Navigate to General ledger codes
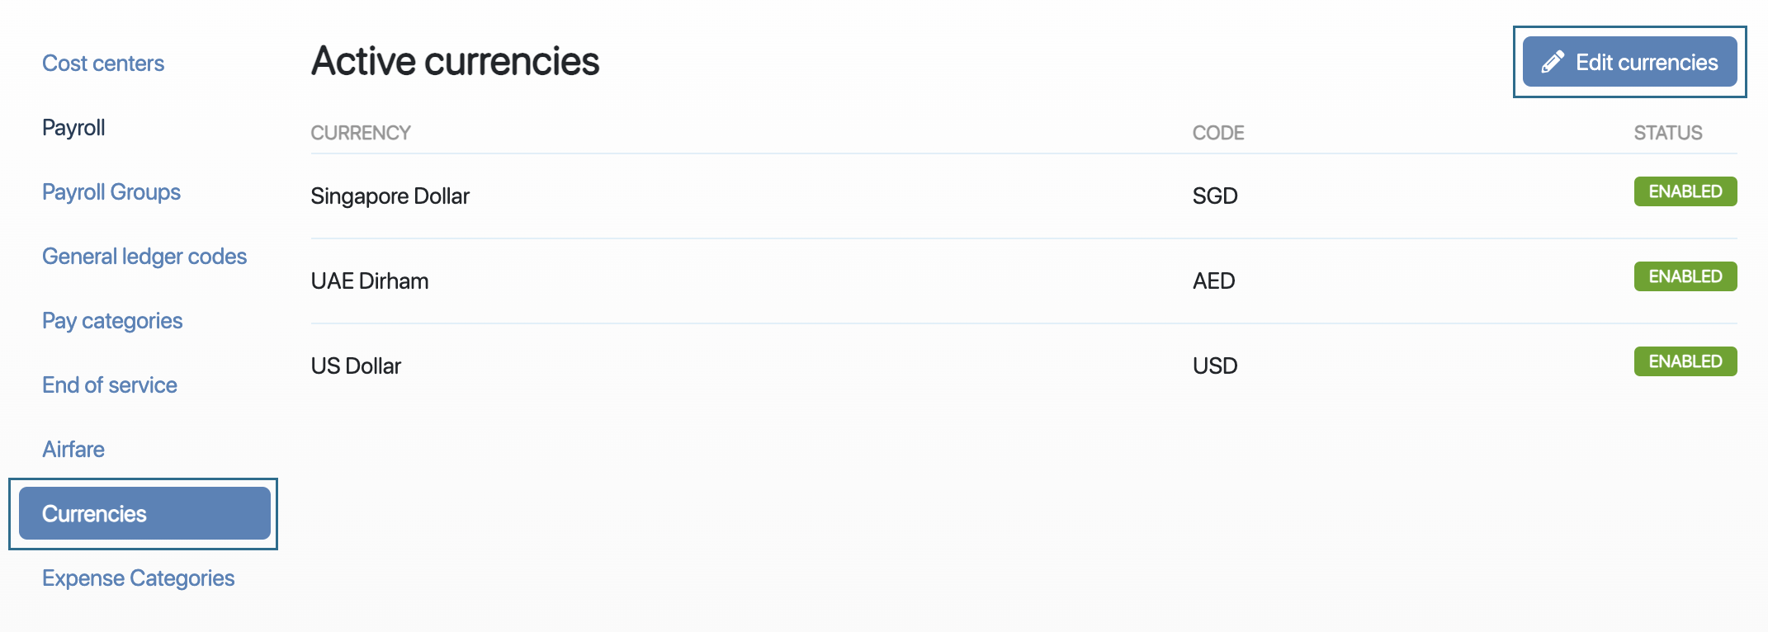The image size is (1768, 632). (x=144, y=257)
